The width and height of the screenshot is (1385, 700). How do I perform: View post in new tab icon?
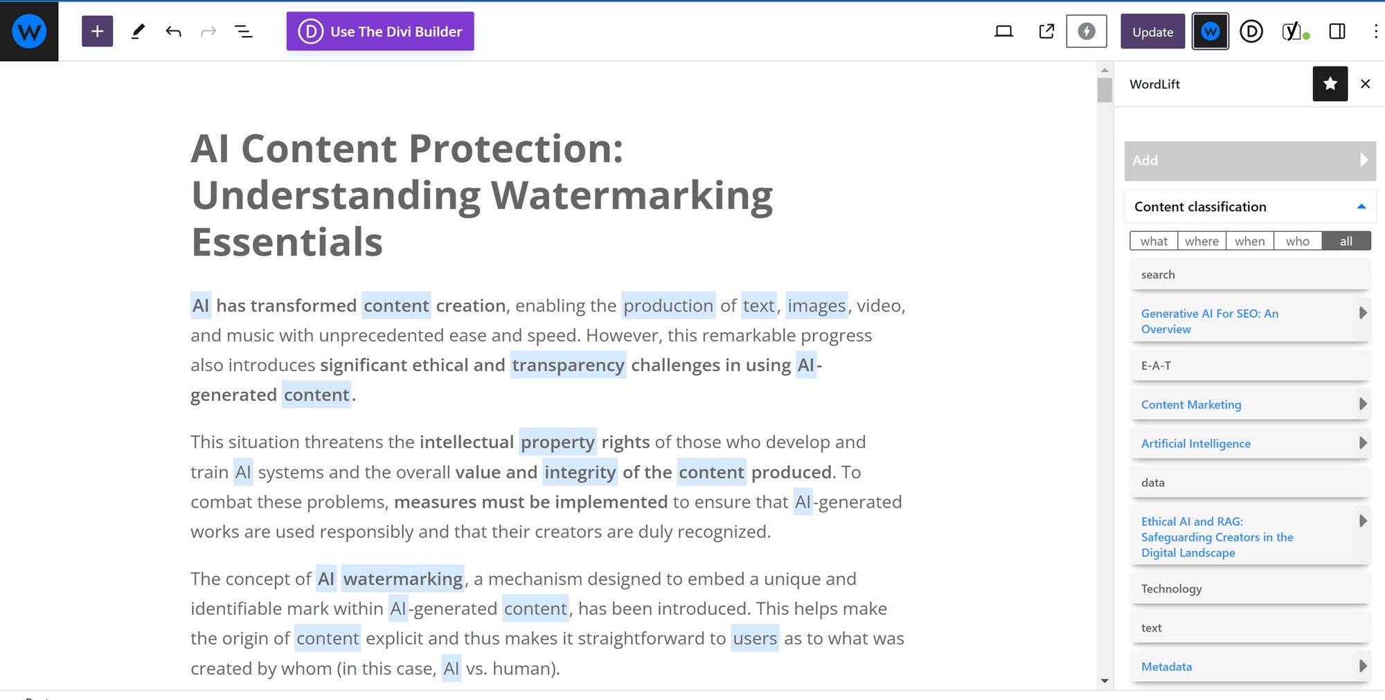pos(1046,31)
